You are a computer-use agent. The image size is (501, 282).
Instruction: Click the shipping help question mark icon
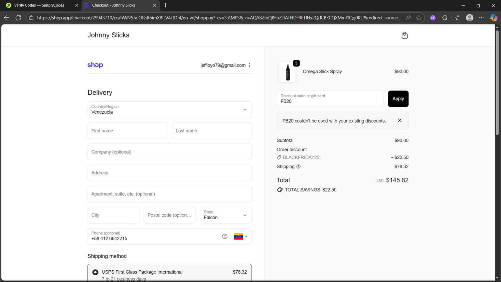point(299,167)
